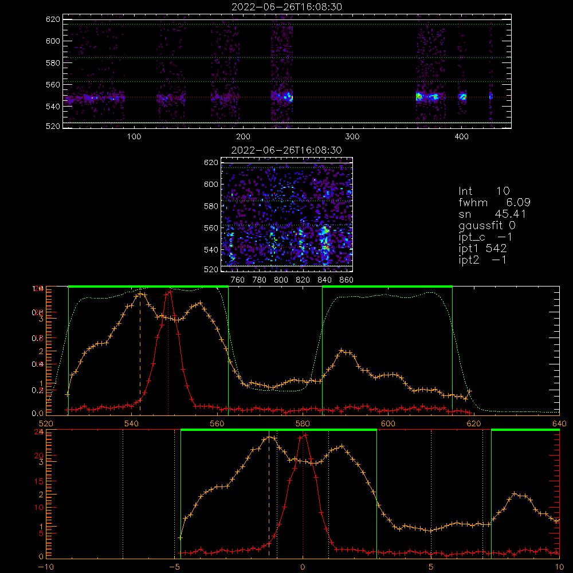The image size is (573, 573).
Task: Select the 'Int 10' readout text
Action: [x=484, y=191]
